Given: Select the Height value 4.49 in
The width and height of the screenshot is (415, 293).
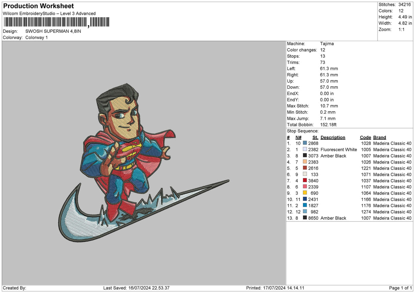Looking at the screenshot, I should pyautogui.click(x=404, y=17).
